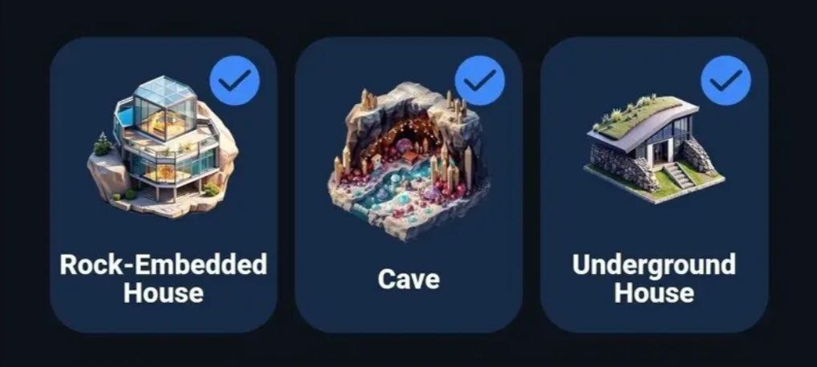Click the glass cube atop the rock house

[x=165, y=107]
